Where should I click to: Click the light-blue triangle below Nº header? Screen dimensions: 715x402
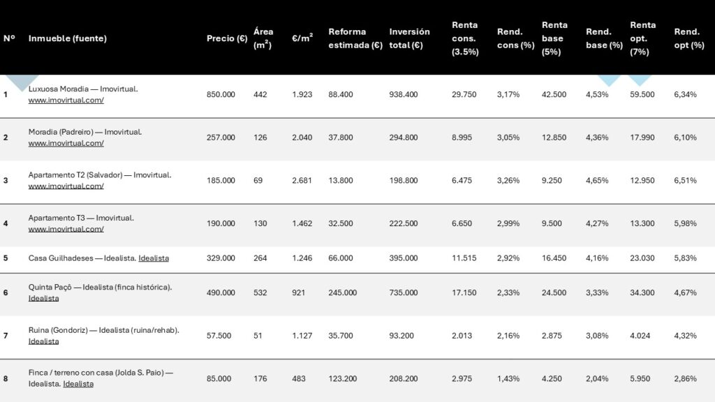click(22, 81)
